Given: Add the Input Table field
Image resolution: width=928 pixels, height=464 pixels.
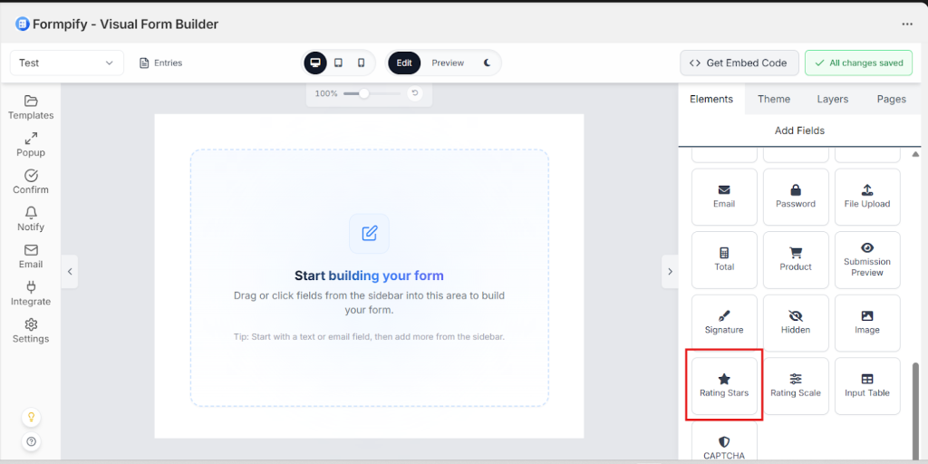Looking at the screenshot, I should (x=866, y=385).
